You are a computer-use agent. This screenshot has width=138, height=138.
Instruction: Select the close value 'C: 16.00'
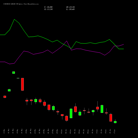click(48, 7)
